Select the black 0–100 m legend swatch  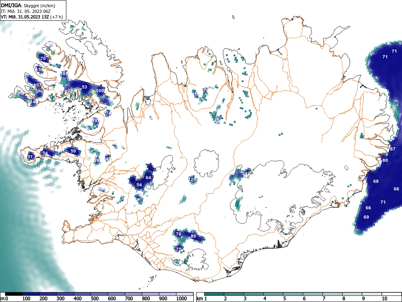pos(14,294)
